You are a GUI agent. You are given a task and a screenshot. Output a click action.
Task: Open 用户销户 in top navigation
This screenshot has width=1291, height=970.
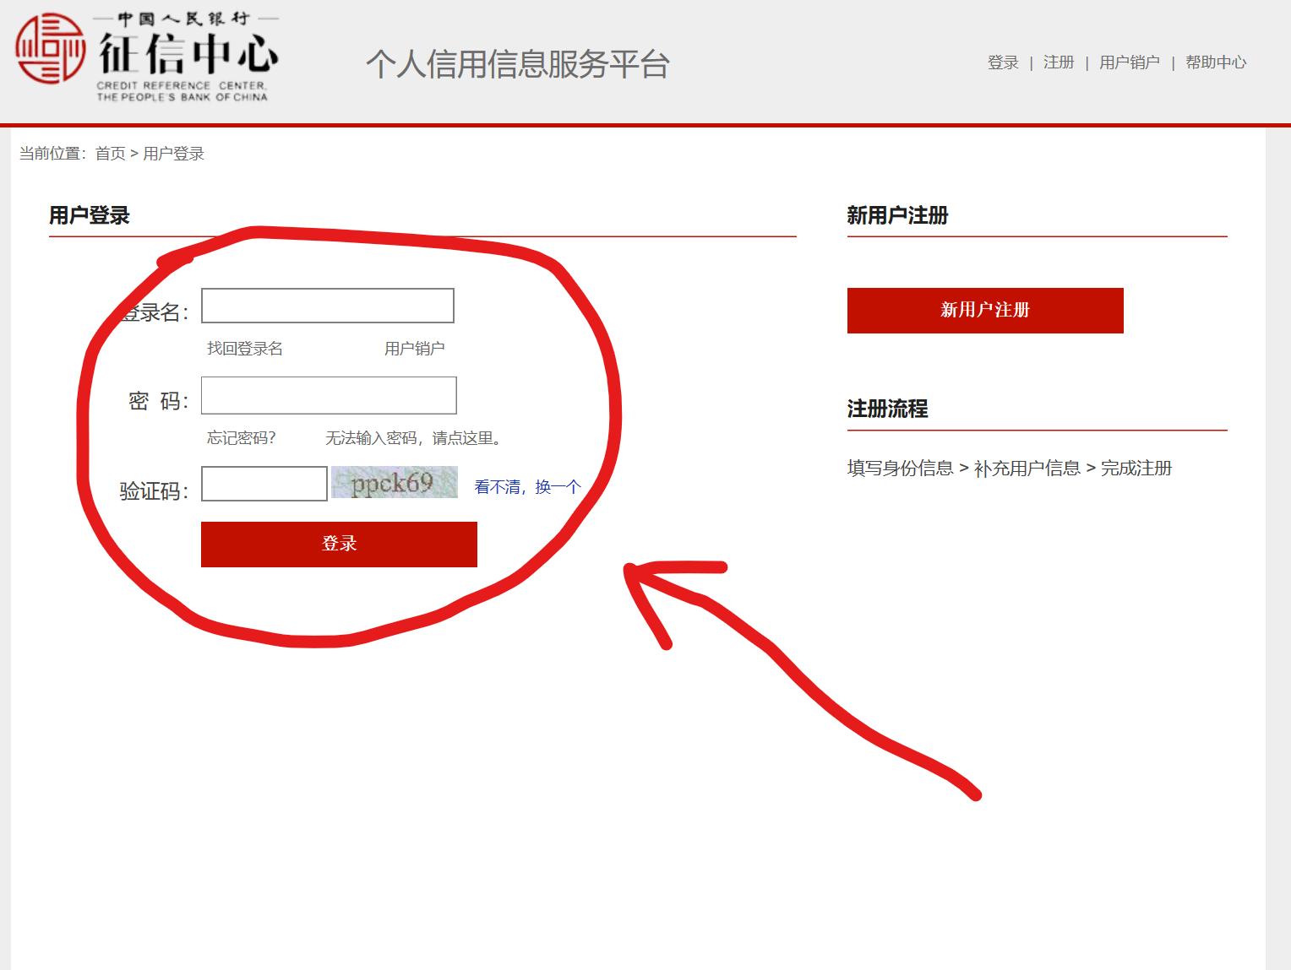click(x=1130, y=62)
